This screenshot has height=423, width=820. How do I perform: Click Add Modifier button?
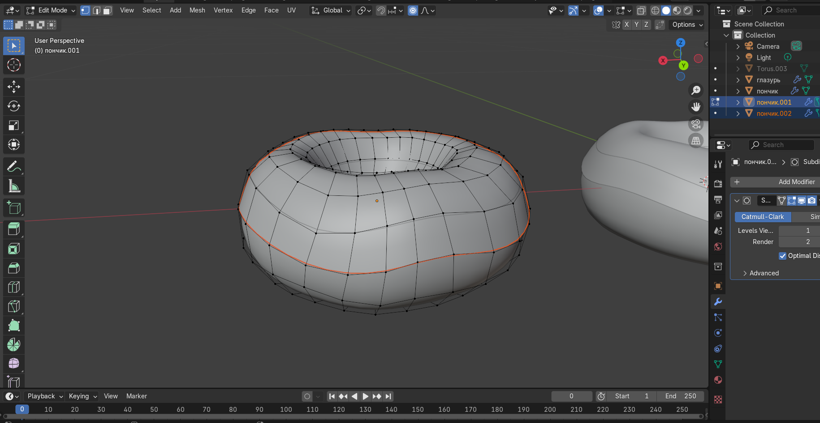click(775, 182)
